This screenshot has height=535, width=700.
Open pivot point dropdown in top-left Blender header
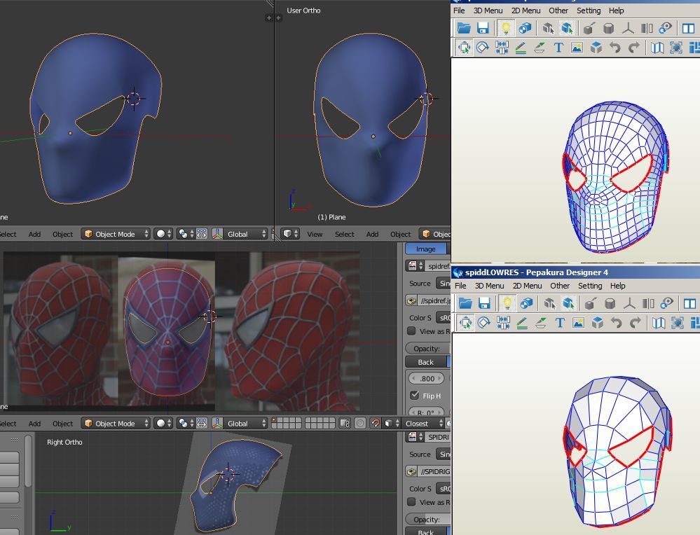coord(185,234)
